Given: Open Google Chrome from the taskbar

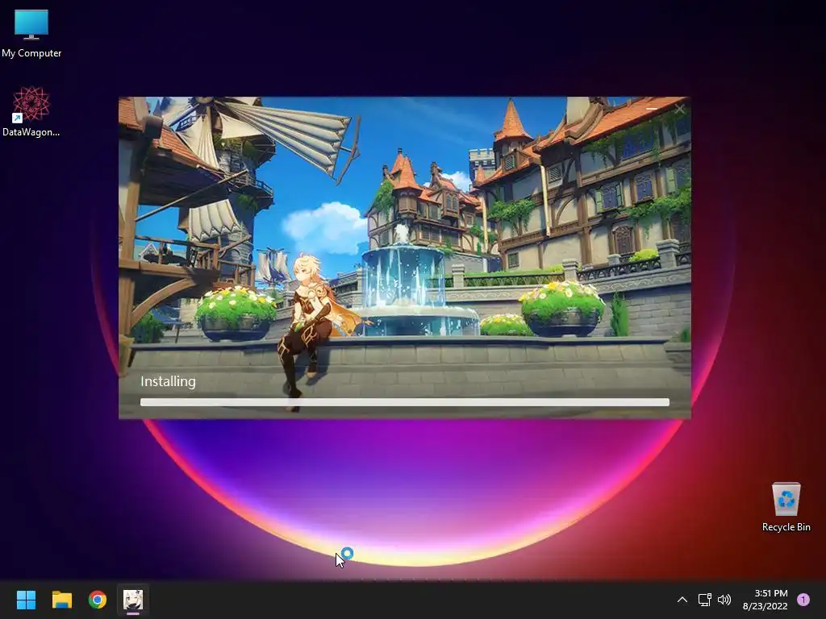Looking at the screenshot, I should tap(98, 600).
